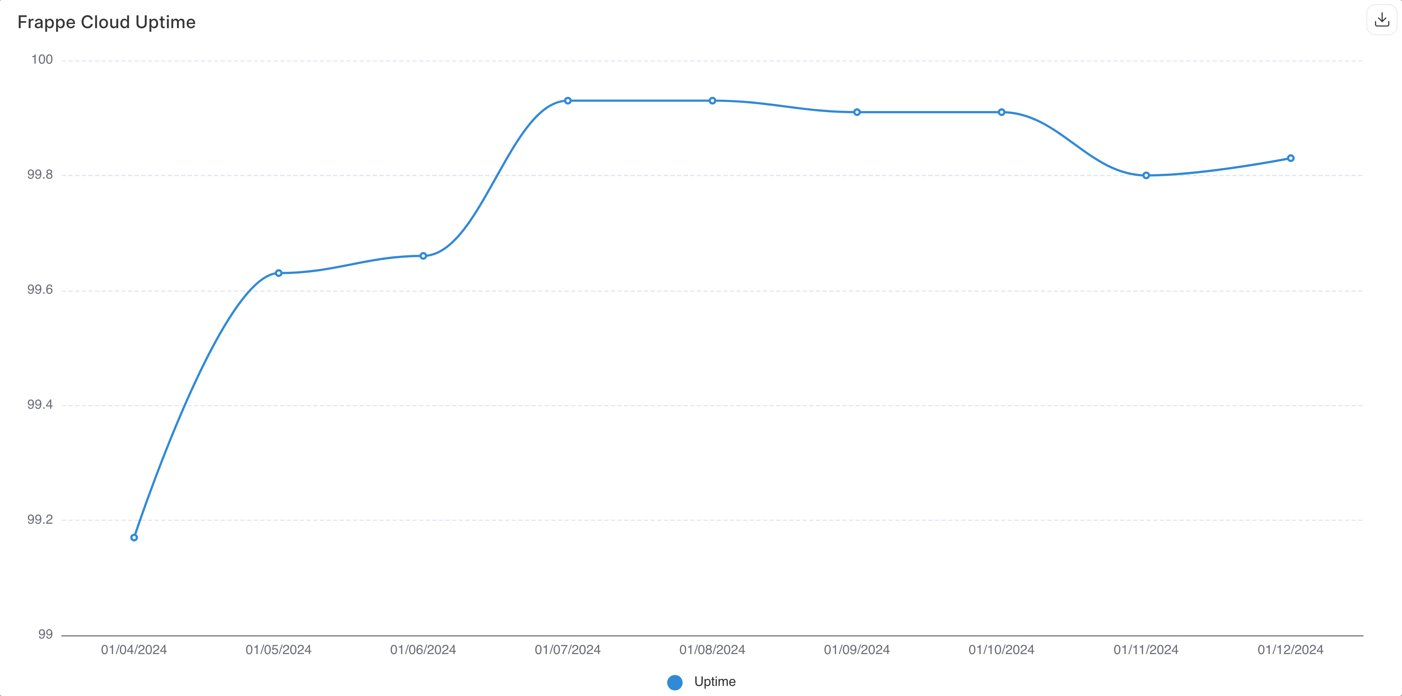Click the 01/07/2024 x-axis date label
The height and width of the screenshot is (696, 1402).
568,650
